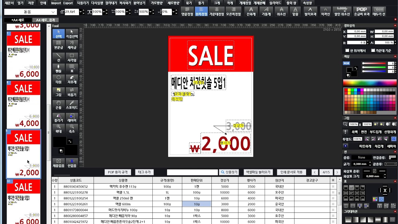The image size is (398, 224).
Task: Toggle 양끝정렬 justify alignment
Action: (x=187, y=12)
